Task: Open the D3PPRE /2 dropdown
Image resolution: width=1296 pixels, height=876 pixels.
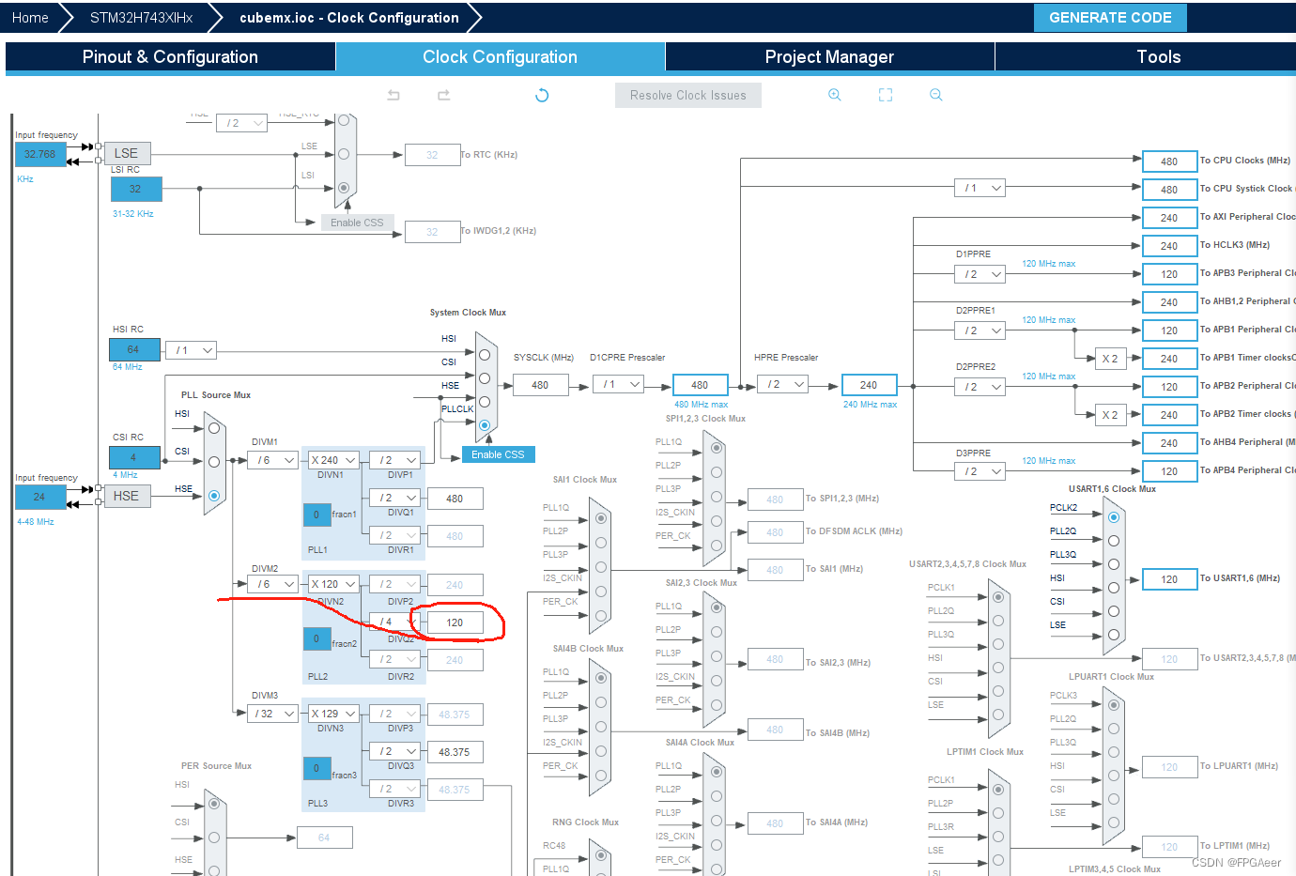Action: [980, 471]
